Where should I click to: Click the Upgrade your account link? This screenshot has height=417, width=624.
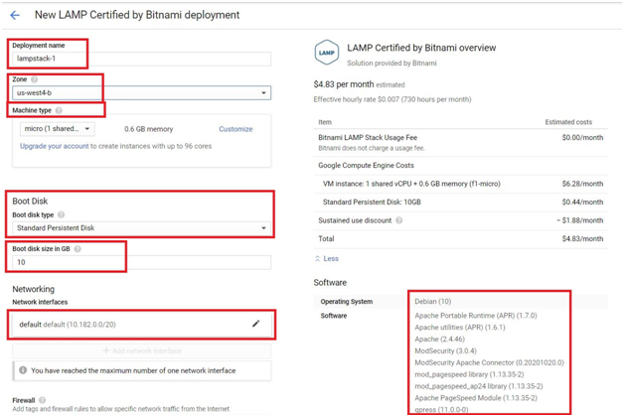click(x=54, y=146)
